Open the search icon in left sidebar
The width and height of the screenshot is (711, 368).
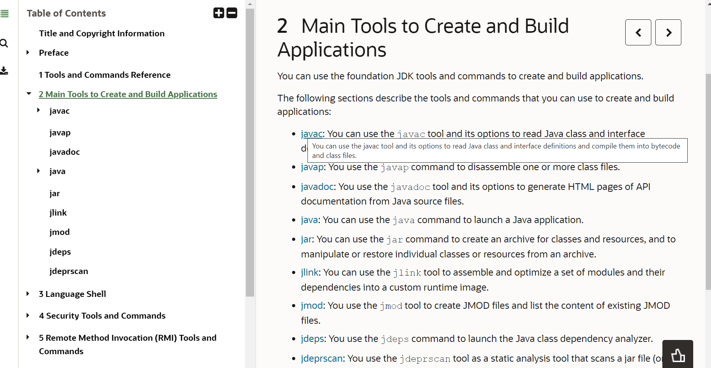pos(4,43)
